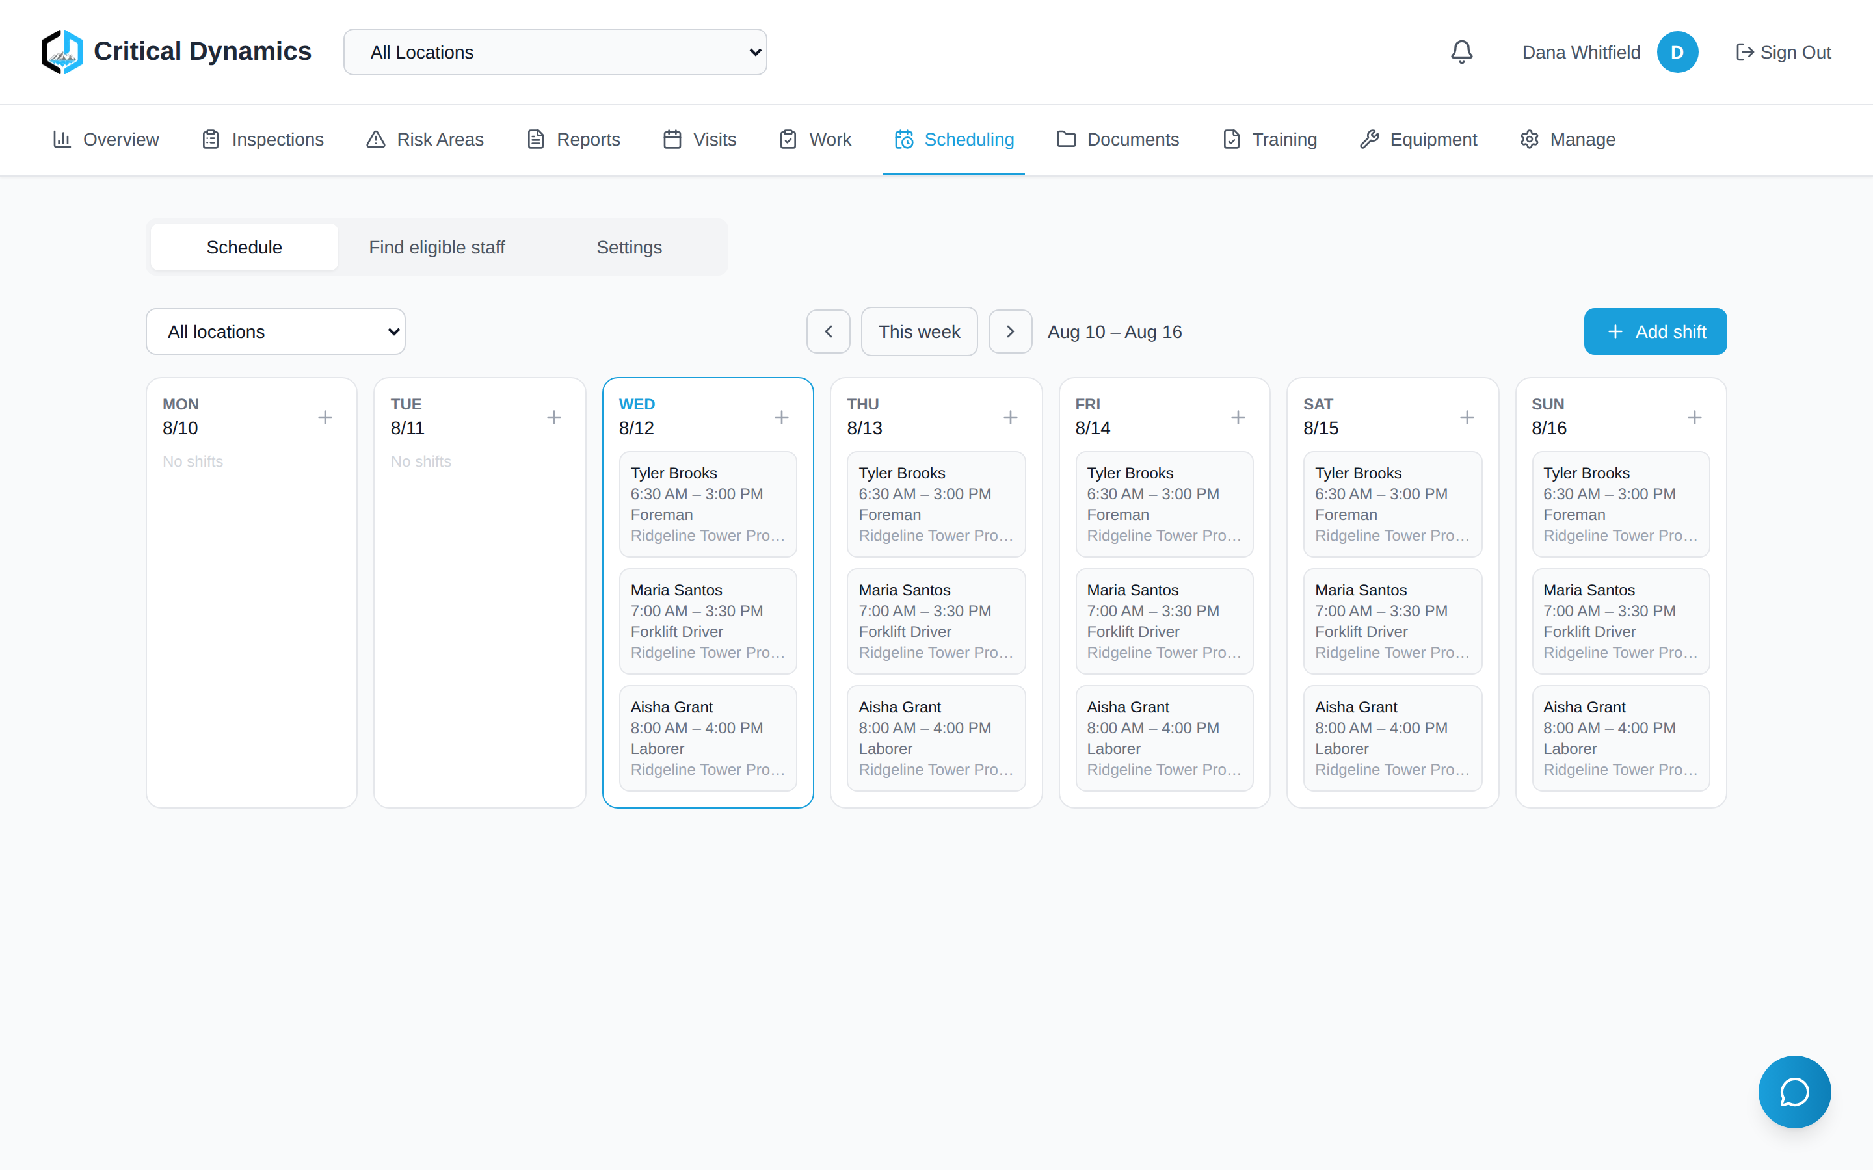Click the Dana Whitfield avatar circle
Viewport: 1873px width, 1170px height.
[1677, 52]
